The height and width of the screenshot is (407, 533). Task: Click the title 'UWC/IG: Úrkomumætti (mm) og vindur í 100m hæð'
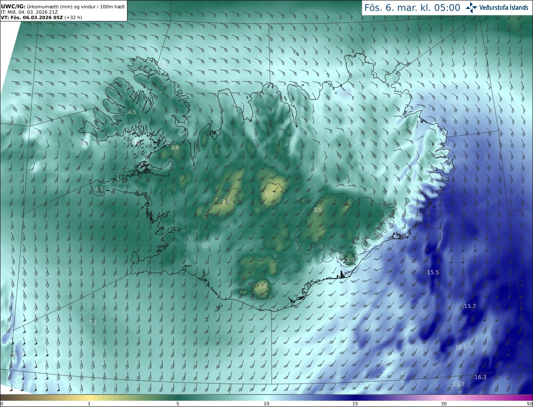63,7
